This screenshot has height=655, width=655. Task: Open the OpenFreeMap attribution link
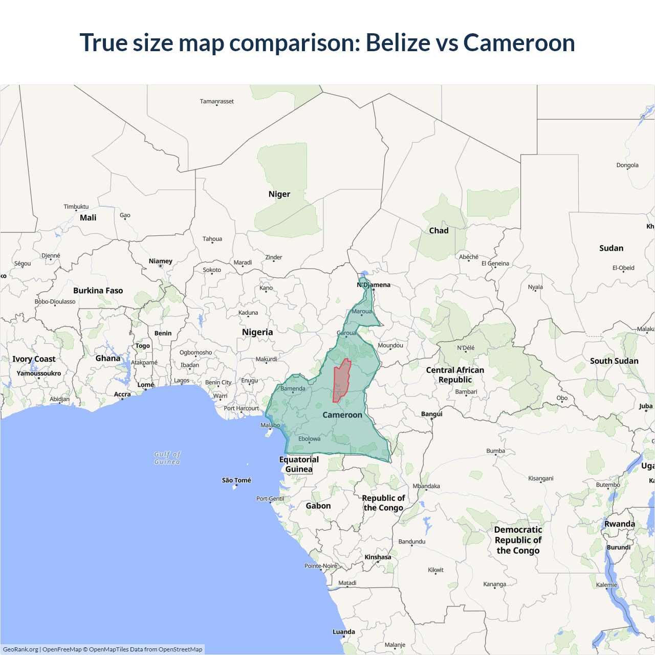pyautogui.click(x=62, y=649)
